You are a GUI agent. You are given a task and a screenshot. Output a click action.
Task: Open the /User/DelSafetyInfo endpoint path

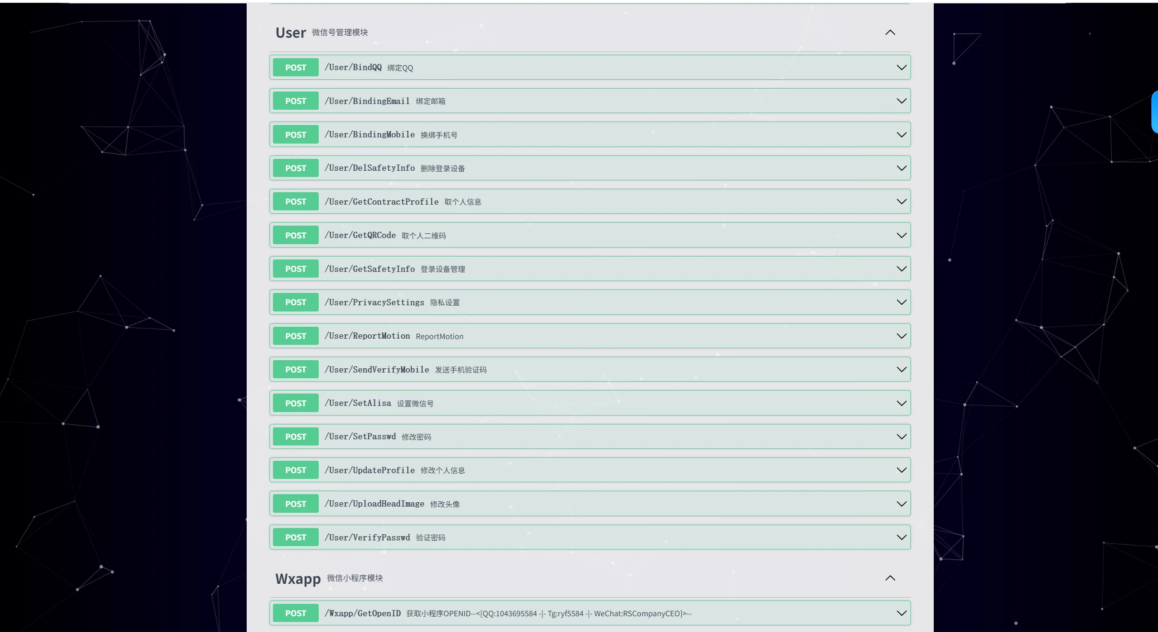click(369, 168)
